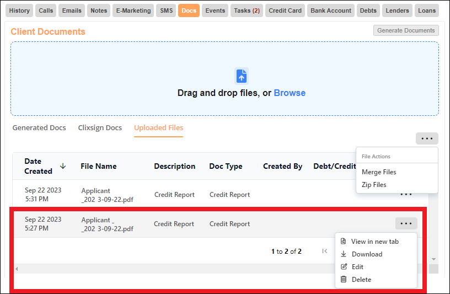This screenshot has height=294, width=450.
Task: Open File Actions three-dot menu
Action: click(x=427, y=138)
